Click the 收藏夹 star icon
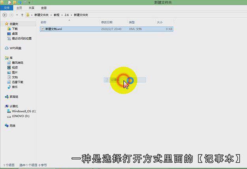 pos(6,24)
